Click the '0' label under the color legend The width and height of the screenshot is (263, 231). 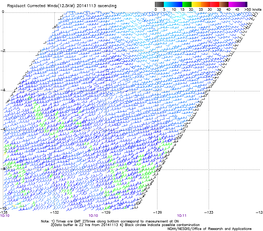pyautogui.click(x=156, y=9)
